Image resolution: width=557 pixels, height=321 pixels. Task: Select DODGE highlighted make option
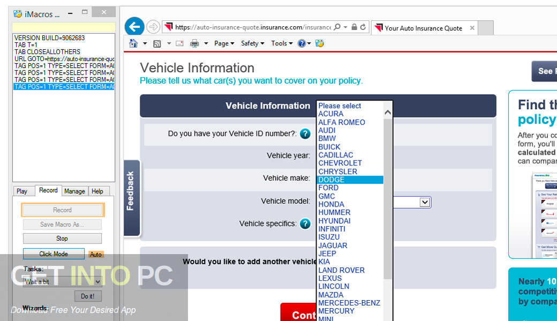click(x=350, y=180)
